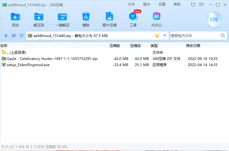This screenshot has height=151, width=229.
Task: Click the path bar text aefdhmod_151440.zip
Action: pyautogui.click(x=52, y=36)
